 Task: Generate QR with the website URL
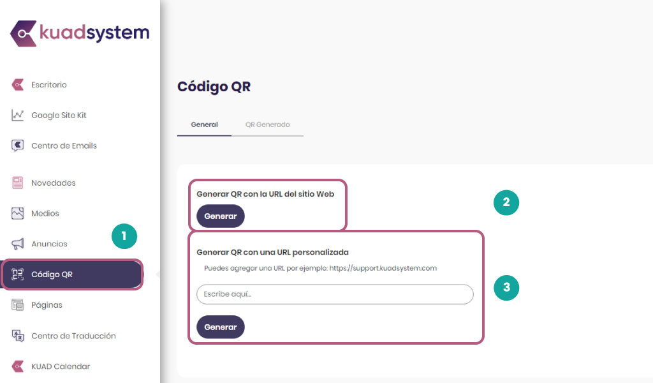(x=220, y=216)
